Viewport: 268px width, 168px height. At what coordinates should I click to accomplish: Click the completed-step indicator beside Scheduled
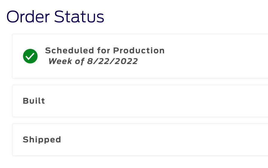coord(30,56)
